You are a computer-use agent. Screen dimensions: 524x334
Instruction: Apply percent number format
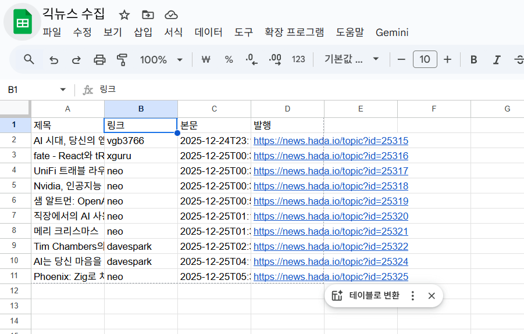(229, 59)
